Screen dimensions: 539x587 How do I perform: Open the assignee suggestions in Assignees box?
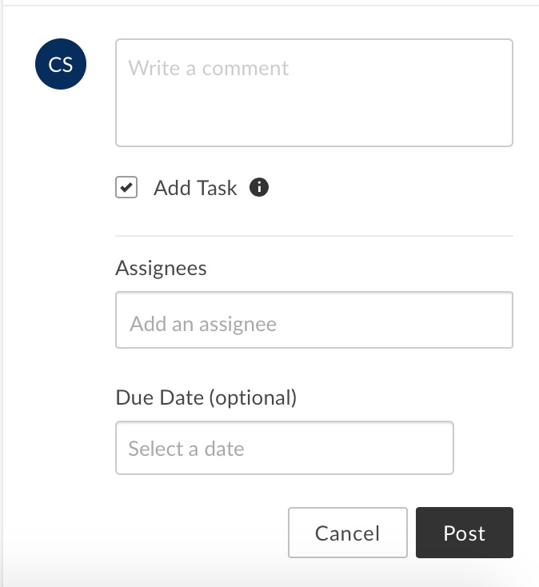click(314, 320)
